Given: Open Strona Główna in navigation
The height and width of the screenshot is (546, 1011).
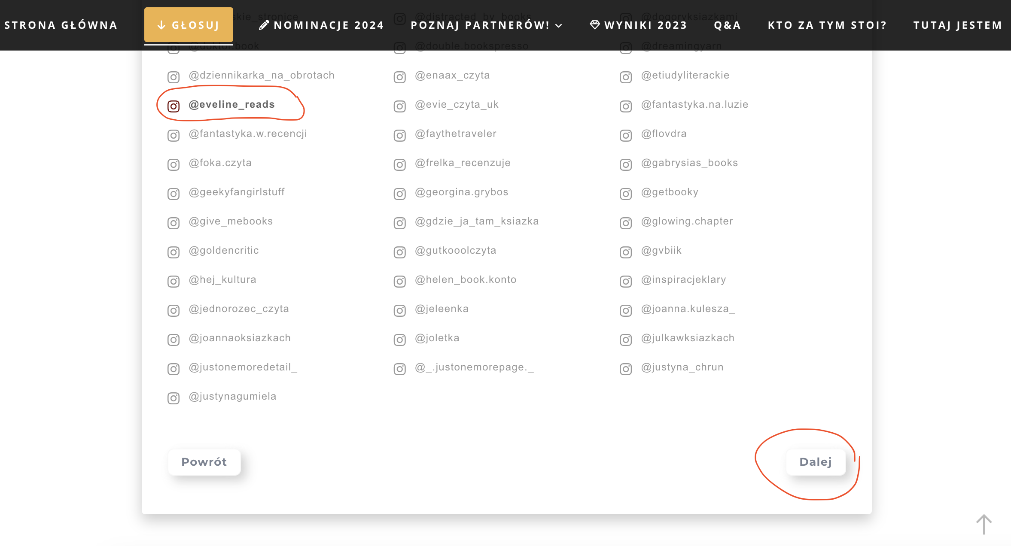Looking at the screenshot, I should (x=61, y=25).
